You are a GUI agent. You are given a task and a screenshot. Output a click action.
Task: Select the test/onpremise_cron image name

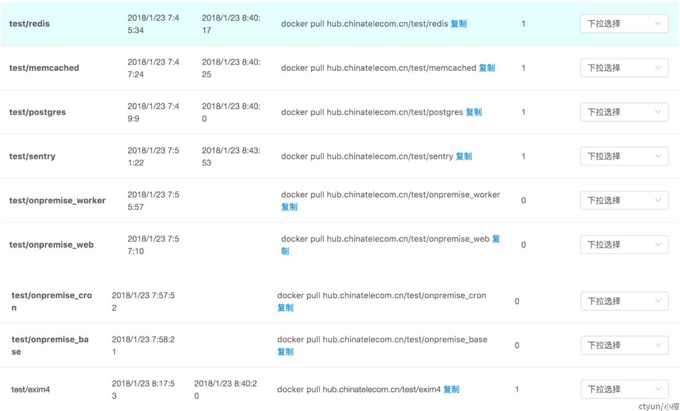coord(51,301)
